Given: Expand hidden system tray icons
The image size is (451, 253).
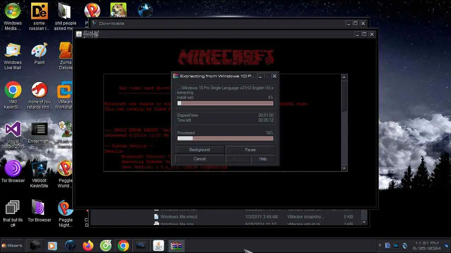Looking at the screenshot, I should coord(379,246).
